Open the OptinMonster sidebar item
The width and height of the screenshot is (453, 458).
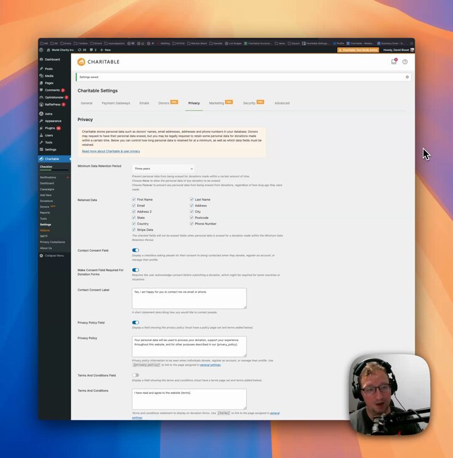tap(53, 98)
